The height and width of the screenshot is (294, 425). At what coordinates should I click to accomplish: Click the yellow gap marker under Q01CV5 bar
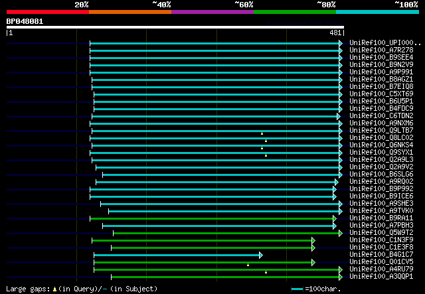coord(248,265)
